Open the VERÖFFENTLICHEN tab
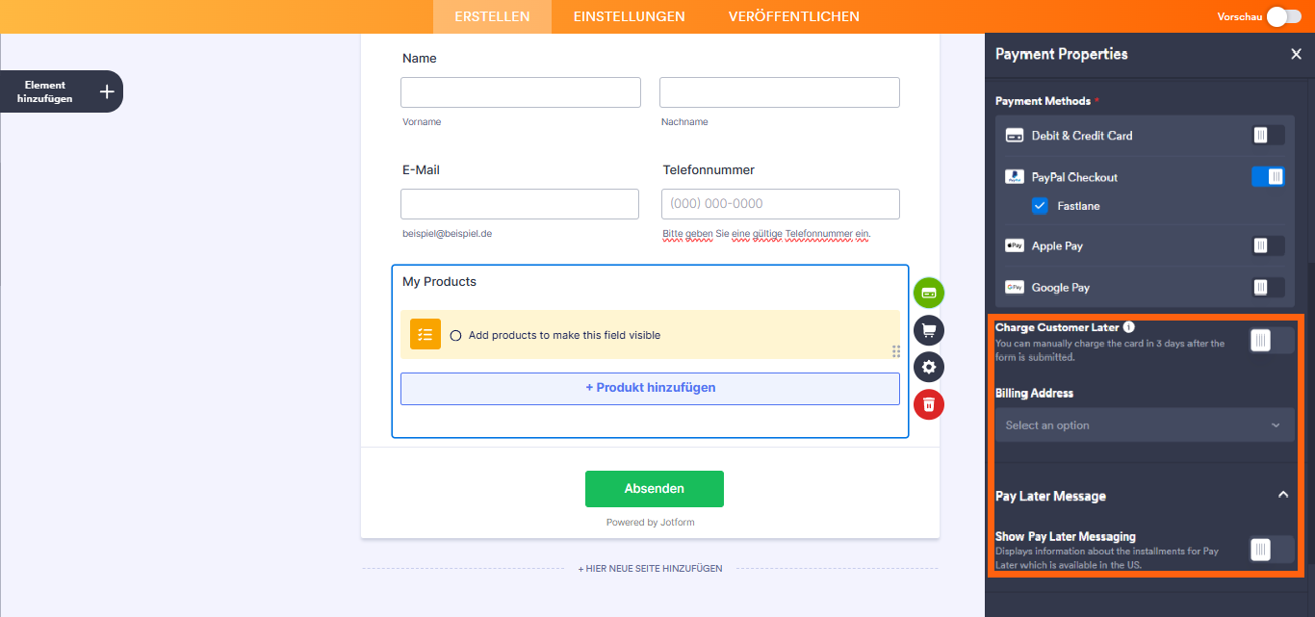This screenshot has width=1315, height=617. (793, 16)
